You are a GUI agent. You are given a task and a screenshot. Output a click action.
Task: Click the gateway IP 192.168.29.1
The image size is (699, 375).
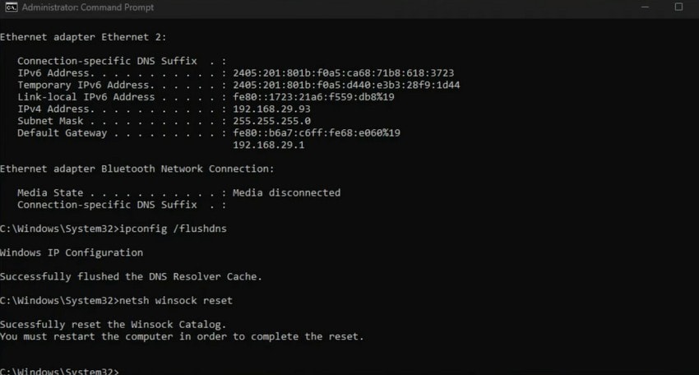[268, 145]
